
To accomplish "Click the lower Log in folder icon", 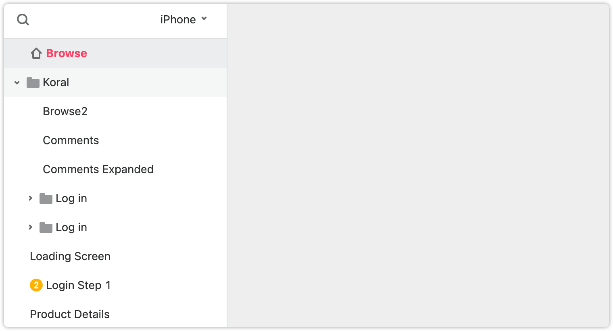I will 46,228.
